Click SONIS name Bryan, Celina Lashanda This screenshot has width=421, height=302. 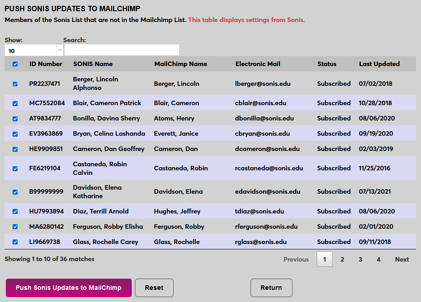pos(109,133)
